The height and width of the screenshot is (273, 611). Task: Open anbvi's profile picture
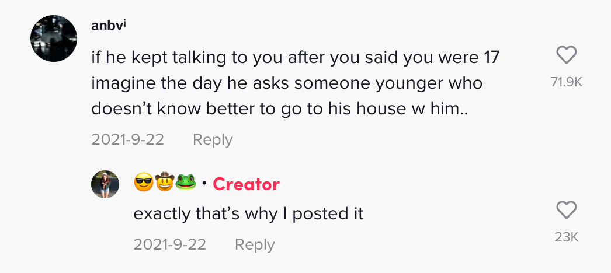54,38
